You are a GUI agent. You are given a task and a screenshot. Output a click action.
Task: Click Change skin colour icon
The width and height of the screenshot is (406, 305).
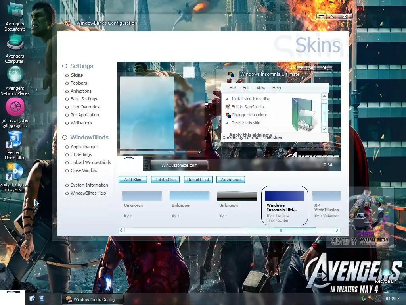pyautogui.click(x=228, y=115)
